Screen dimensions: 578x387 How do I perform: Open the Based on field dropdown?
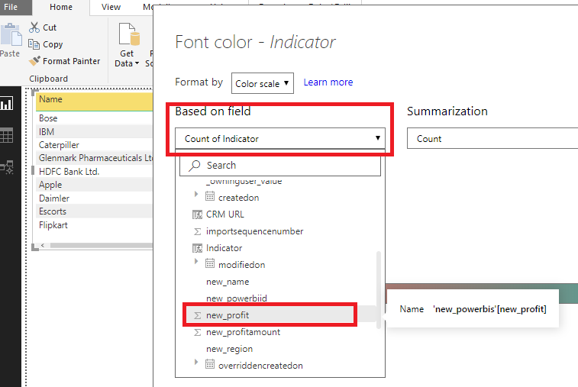280,139
